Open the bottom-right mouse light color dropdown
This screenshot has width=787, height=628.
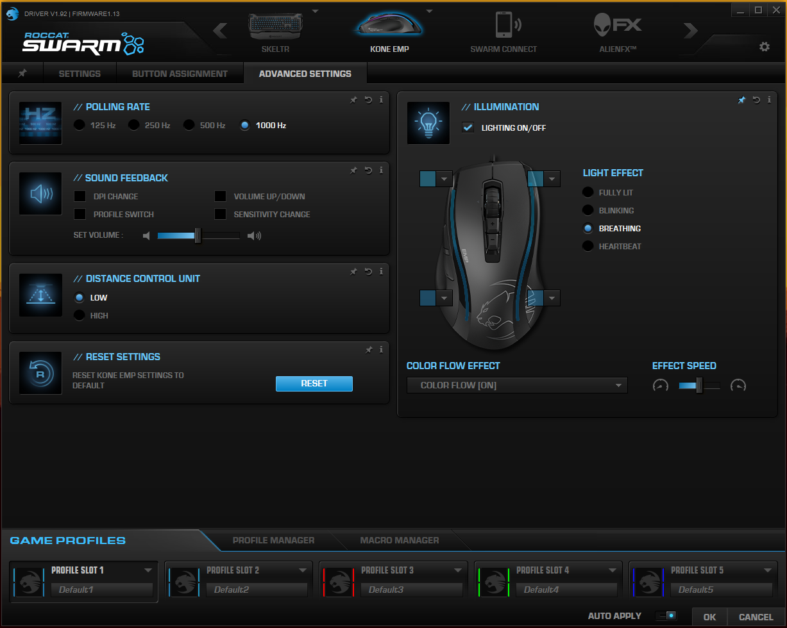click(x=552, y=298)
